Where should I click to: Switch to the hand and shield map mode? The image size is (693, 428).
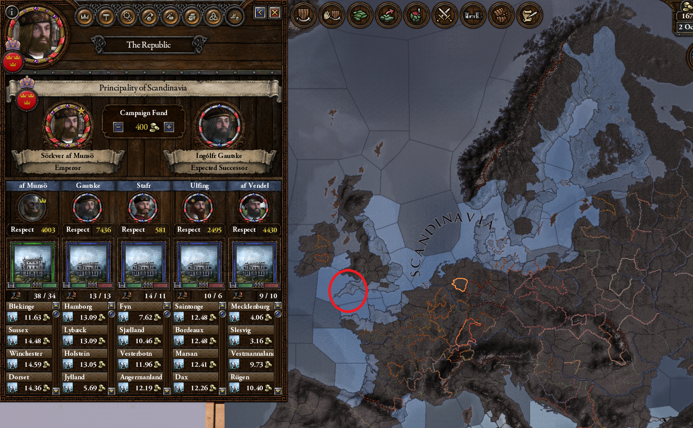click(x=332, y=16)
